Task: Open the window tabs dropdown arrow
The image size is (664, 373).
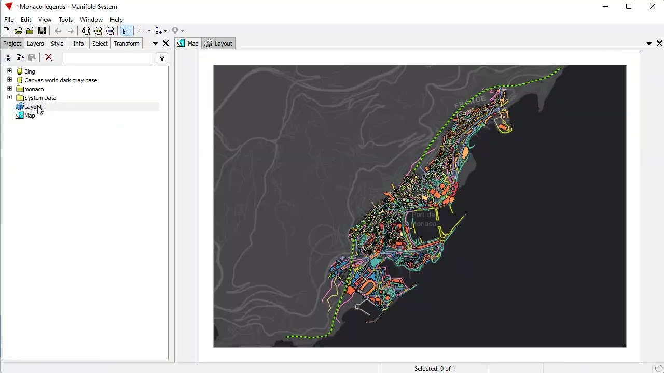Action: coord(649,44)
